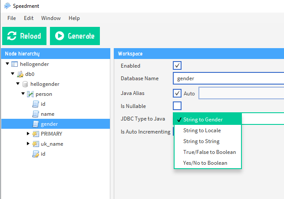Collapse the hellogender schema node arrow

tap(18, 84)
